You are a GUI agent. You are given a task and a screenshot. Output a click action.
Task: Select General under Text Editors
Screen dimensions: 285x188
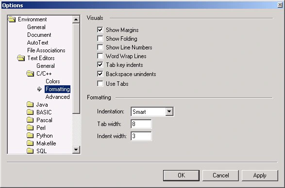click(x=46, y=66)
